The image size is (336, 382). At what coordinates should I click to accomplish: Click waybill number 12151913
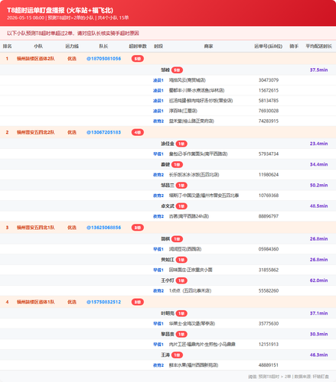point(269,345)
